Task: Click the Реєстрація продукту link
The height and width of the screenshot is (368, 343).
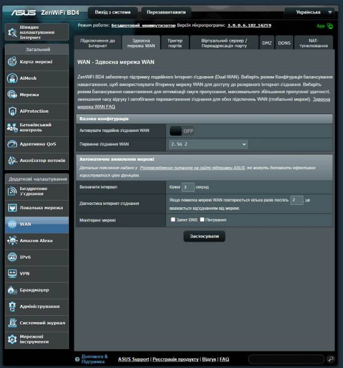Action: click(x=176, y=359)
